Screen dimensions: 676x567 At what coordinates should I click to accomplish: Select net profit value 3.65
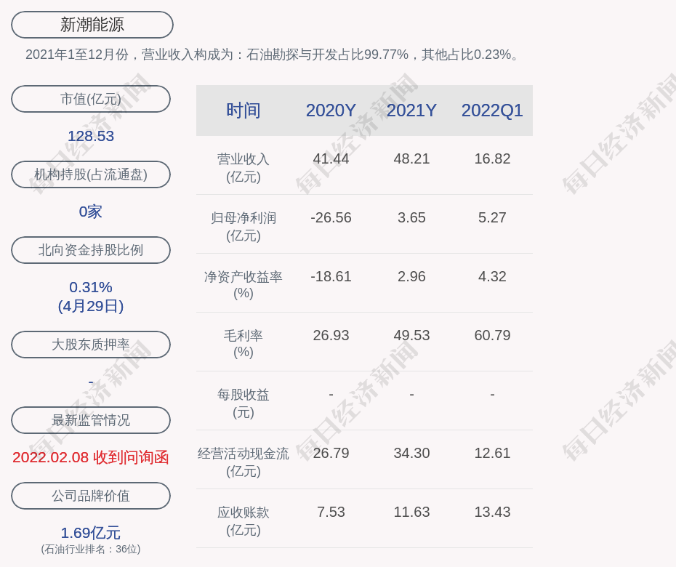[411, 217]
